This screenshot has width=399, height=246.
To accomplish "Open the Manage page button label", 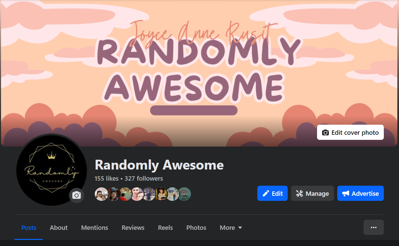I will (317, 194).
